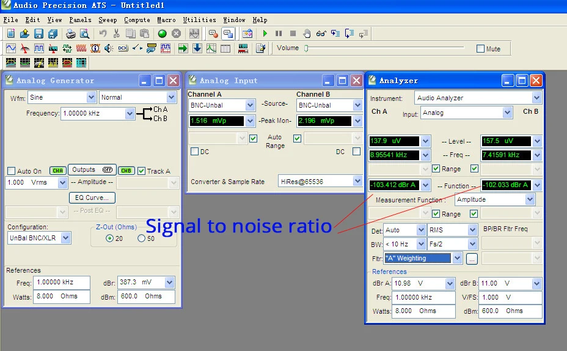This screenshot has width=567, height=351.
Task: Check the Channel A DC checkbox in Analog Input
Action: coord(194,151)
